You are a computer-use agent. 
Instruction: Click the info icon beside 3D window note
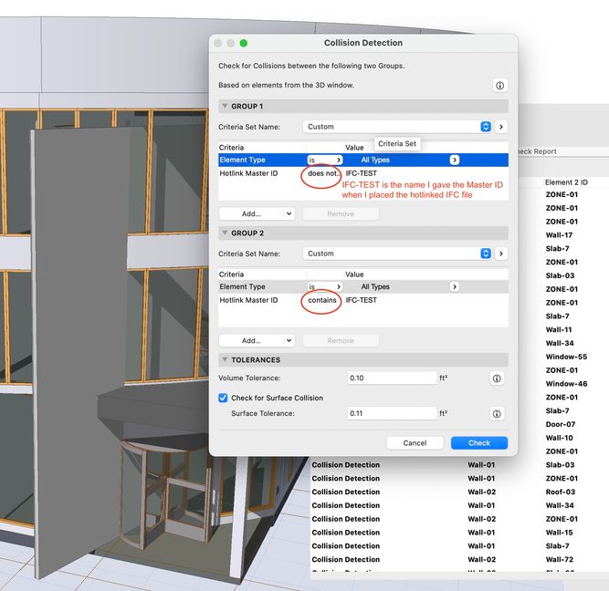[x=499, y=86]
